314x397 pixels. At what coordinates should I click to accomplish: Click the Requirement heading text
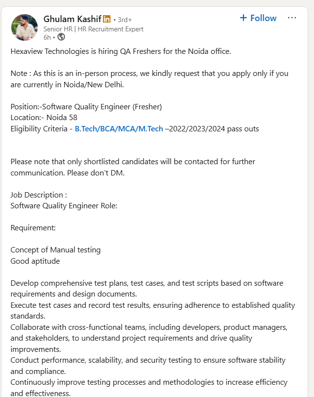(x=33, y=228)
